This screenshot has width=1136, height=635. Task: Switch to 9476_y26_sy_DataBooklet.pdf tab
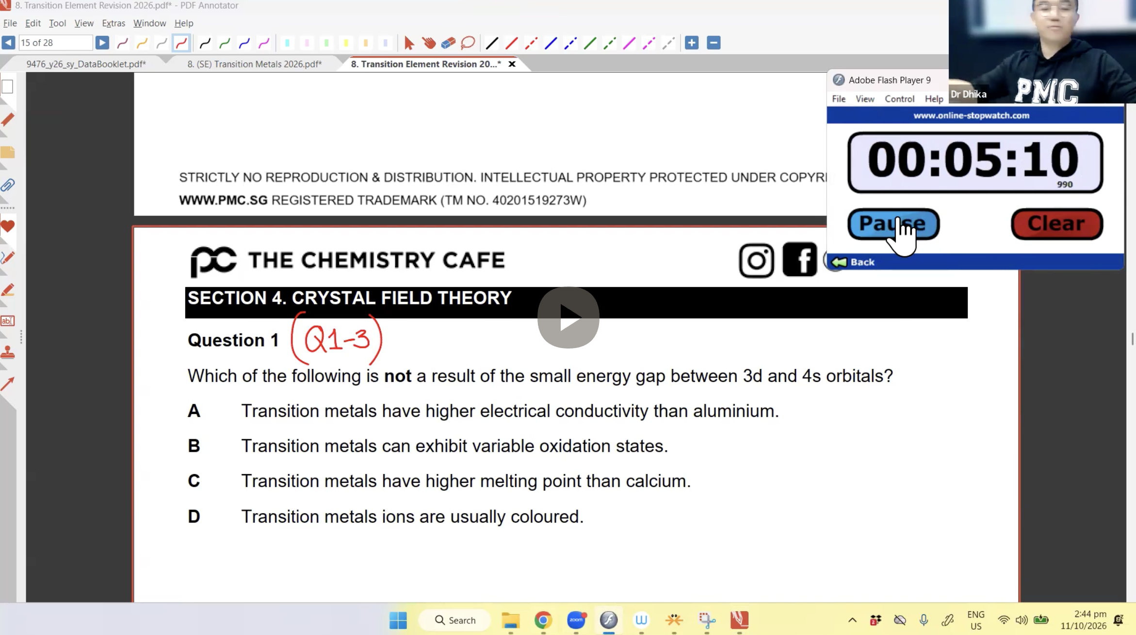(86, 64)
